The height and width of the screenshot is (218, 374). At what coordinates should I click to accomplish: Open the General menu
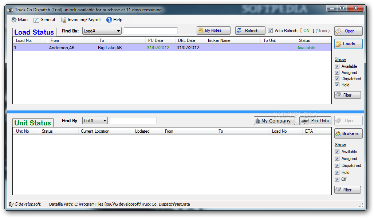44,20
